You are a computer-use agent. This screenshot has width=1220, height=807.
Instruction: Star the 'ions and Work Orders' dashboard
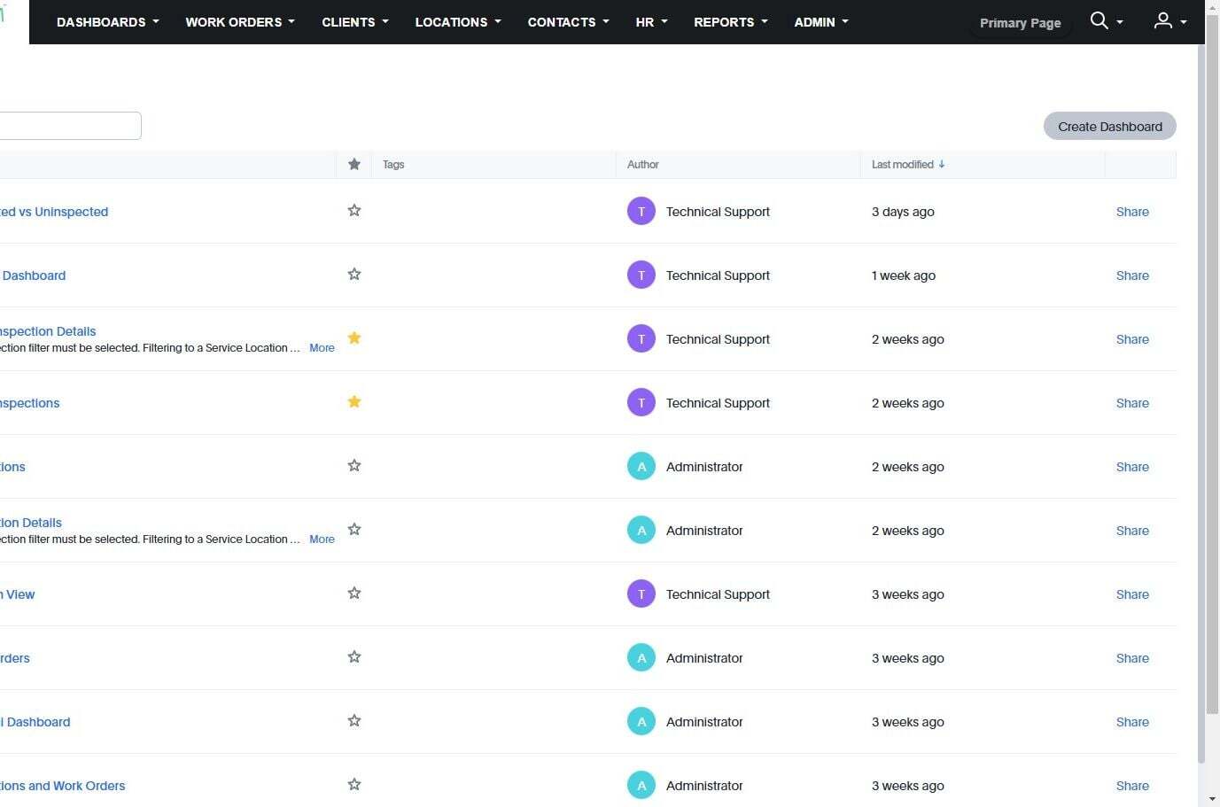pos(354,784)
